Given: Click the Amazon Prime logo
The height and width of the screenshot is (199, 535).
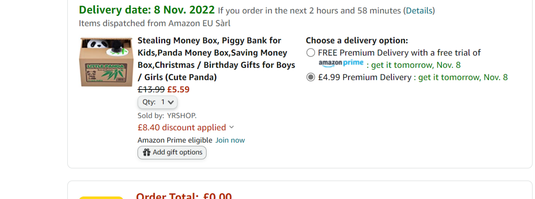Looking at the screenshot, I should [341, 63].
